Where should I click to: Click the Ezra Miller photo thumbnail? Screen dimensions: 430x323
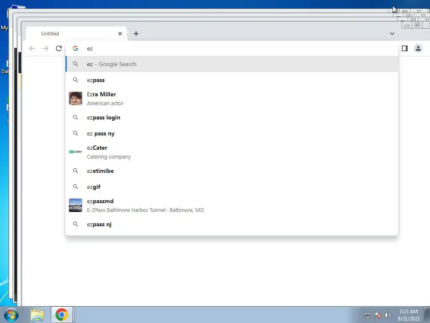click(76, 98)
